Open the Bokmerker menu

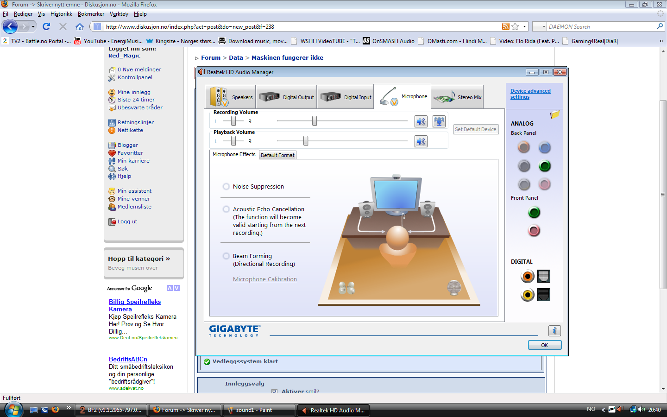(x=91, y=14)
